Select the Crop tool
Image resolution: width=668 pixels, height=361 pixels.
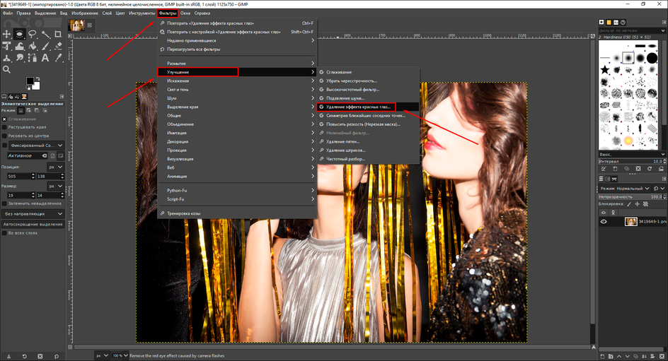(58, 34)
